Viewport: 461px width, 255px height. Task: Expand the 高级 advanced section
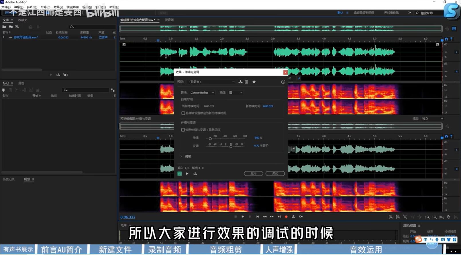pyautogui.click(x=181, y=156)
